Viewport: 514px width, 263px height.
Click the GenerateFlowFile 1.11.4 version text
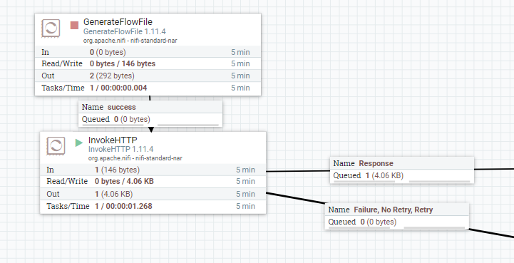point(125,32)
